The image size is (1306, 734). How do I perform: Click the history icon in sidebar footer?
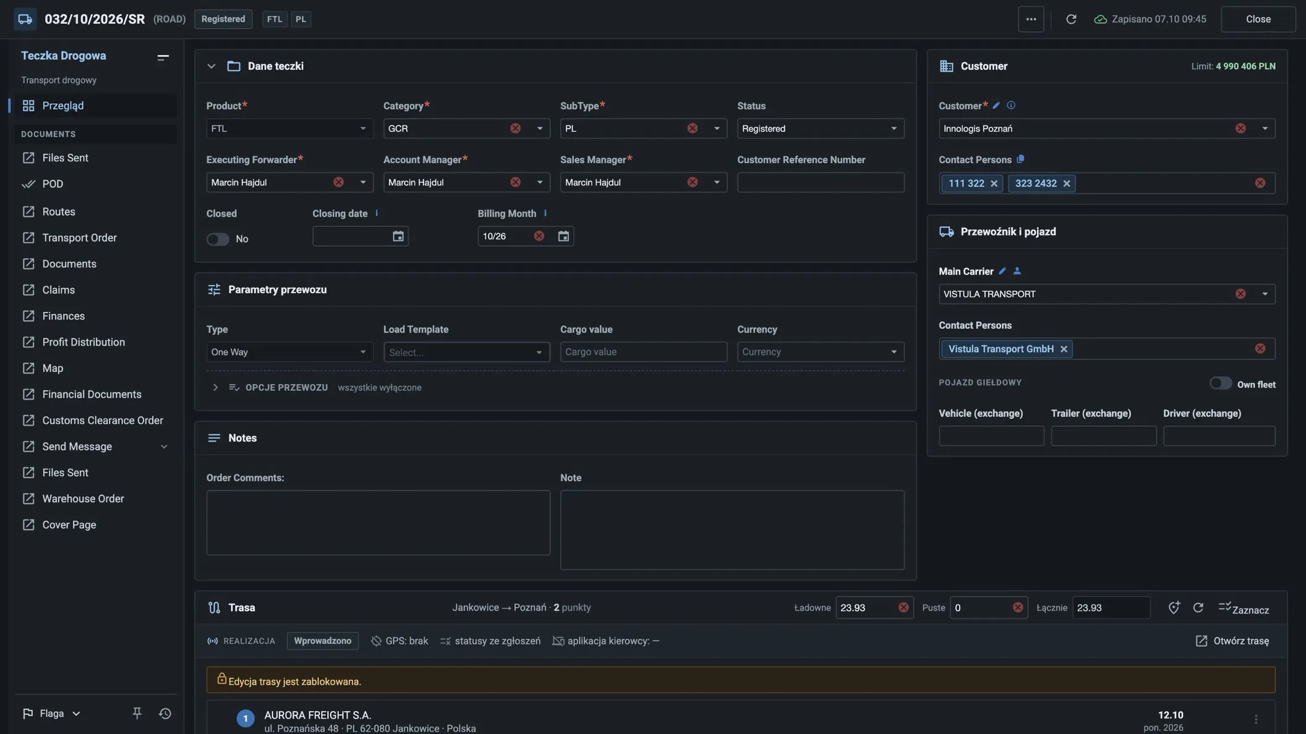point(164,714)
